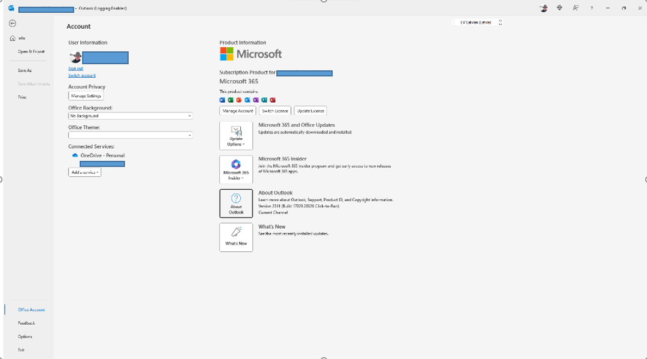Click the Sign out link
Screen dimensions: 647x359
75,68
